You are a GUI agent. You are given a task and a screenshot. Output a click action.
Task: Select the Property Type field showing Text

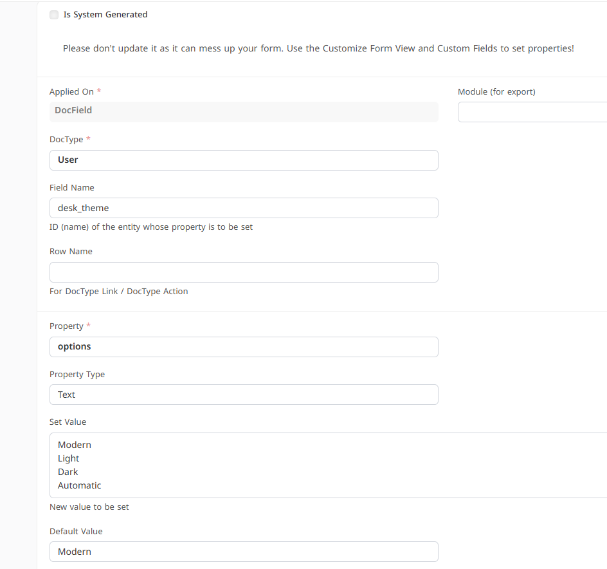(x=244, y=395)
